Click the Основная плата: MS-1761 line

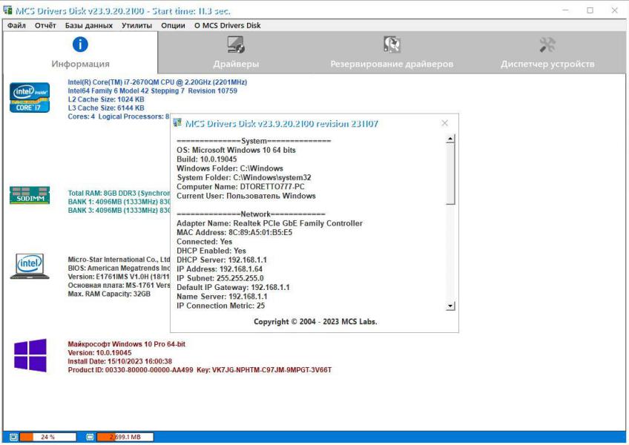[x=119, y=286]
